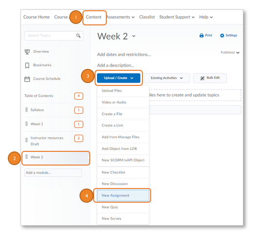Click the Upload / Create button
Viewport: 257px width, 231px height.
(119, 78)
